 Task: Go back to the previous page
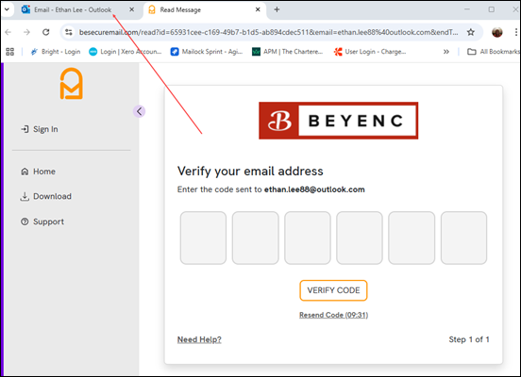pyautogui.click(x=8, y=32)
